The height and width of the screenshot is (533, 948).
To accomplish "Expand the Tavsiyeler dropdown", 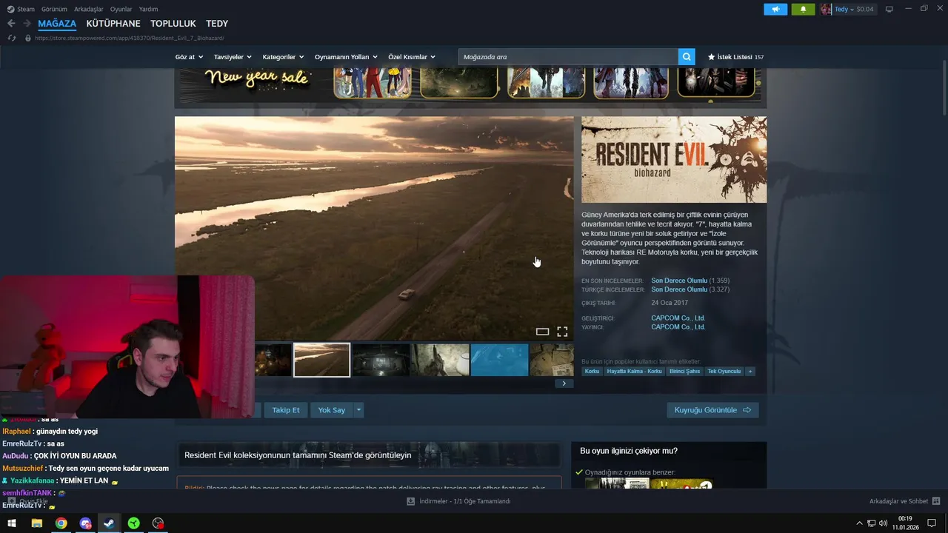I will [x=233, y=57].
